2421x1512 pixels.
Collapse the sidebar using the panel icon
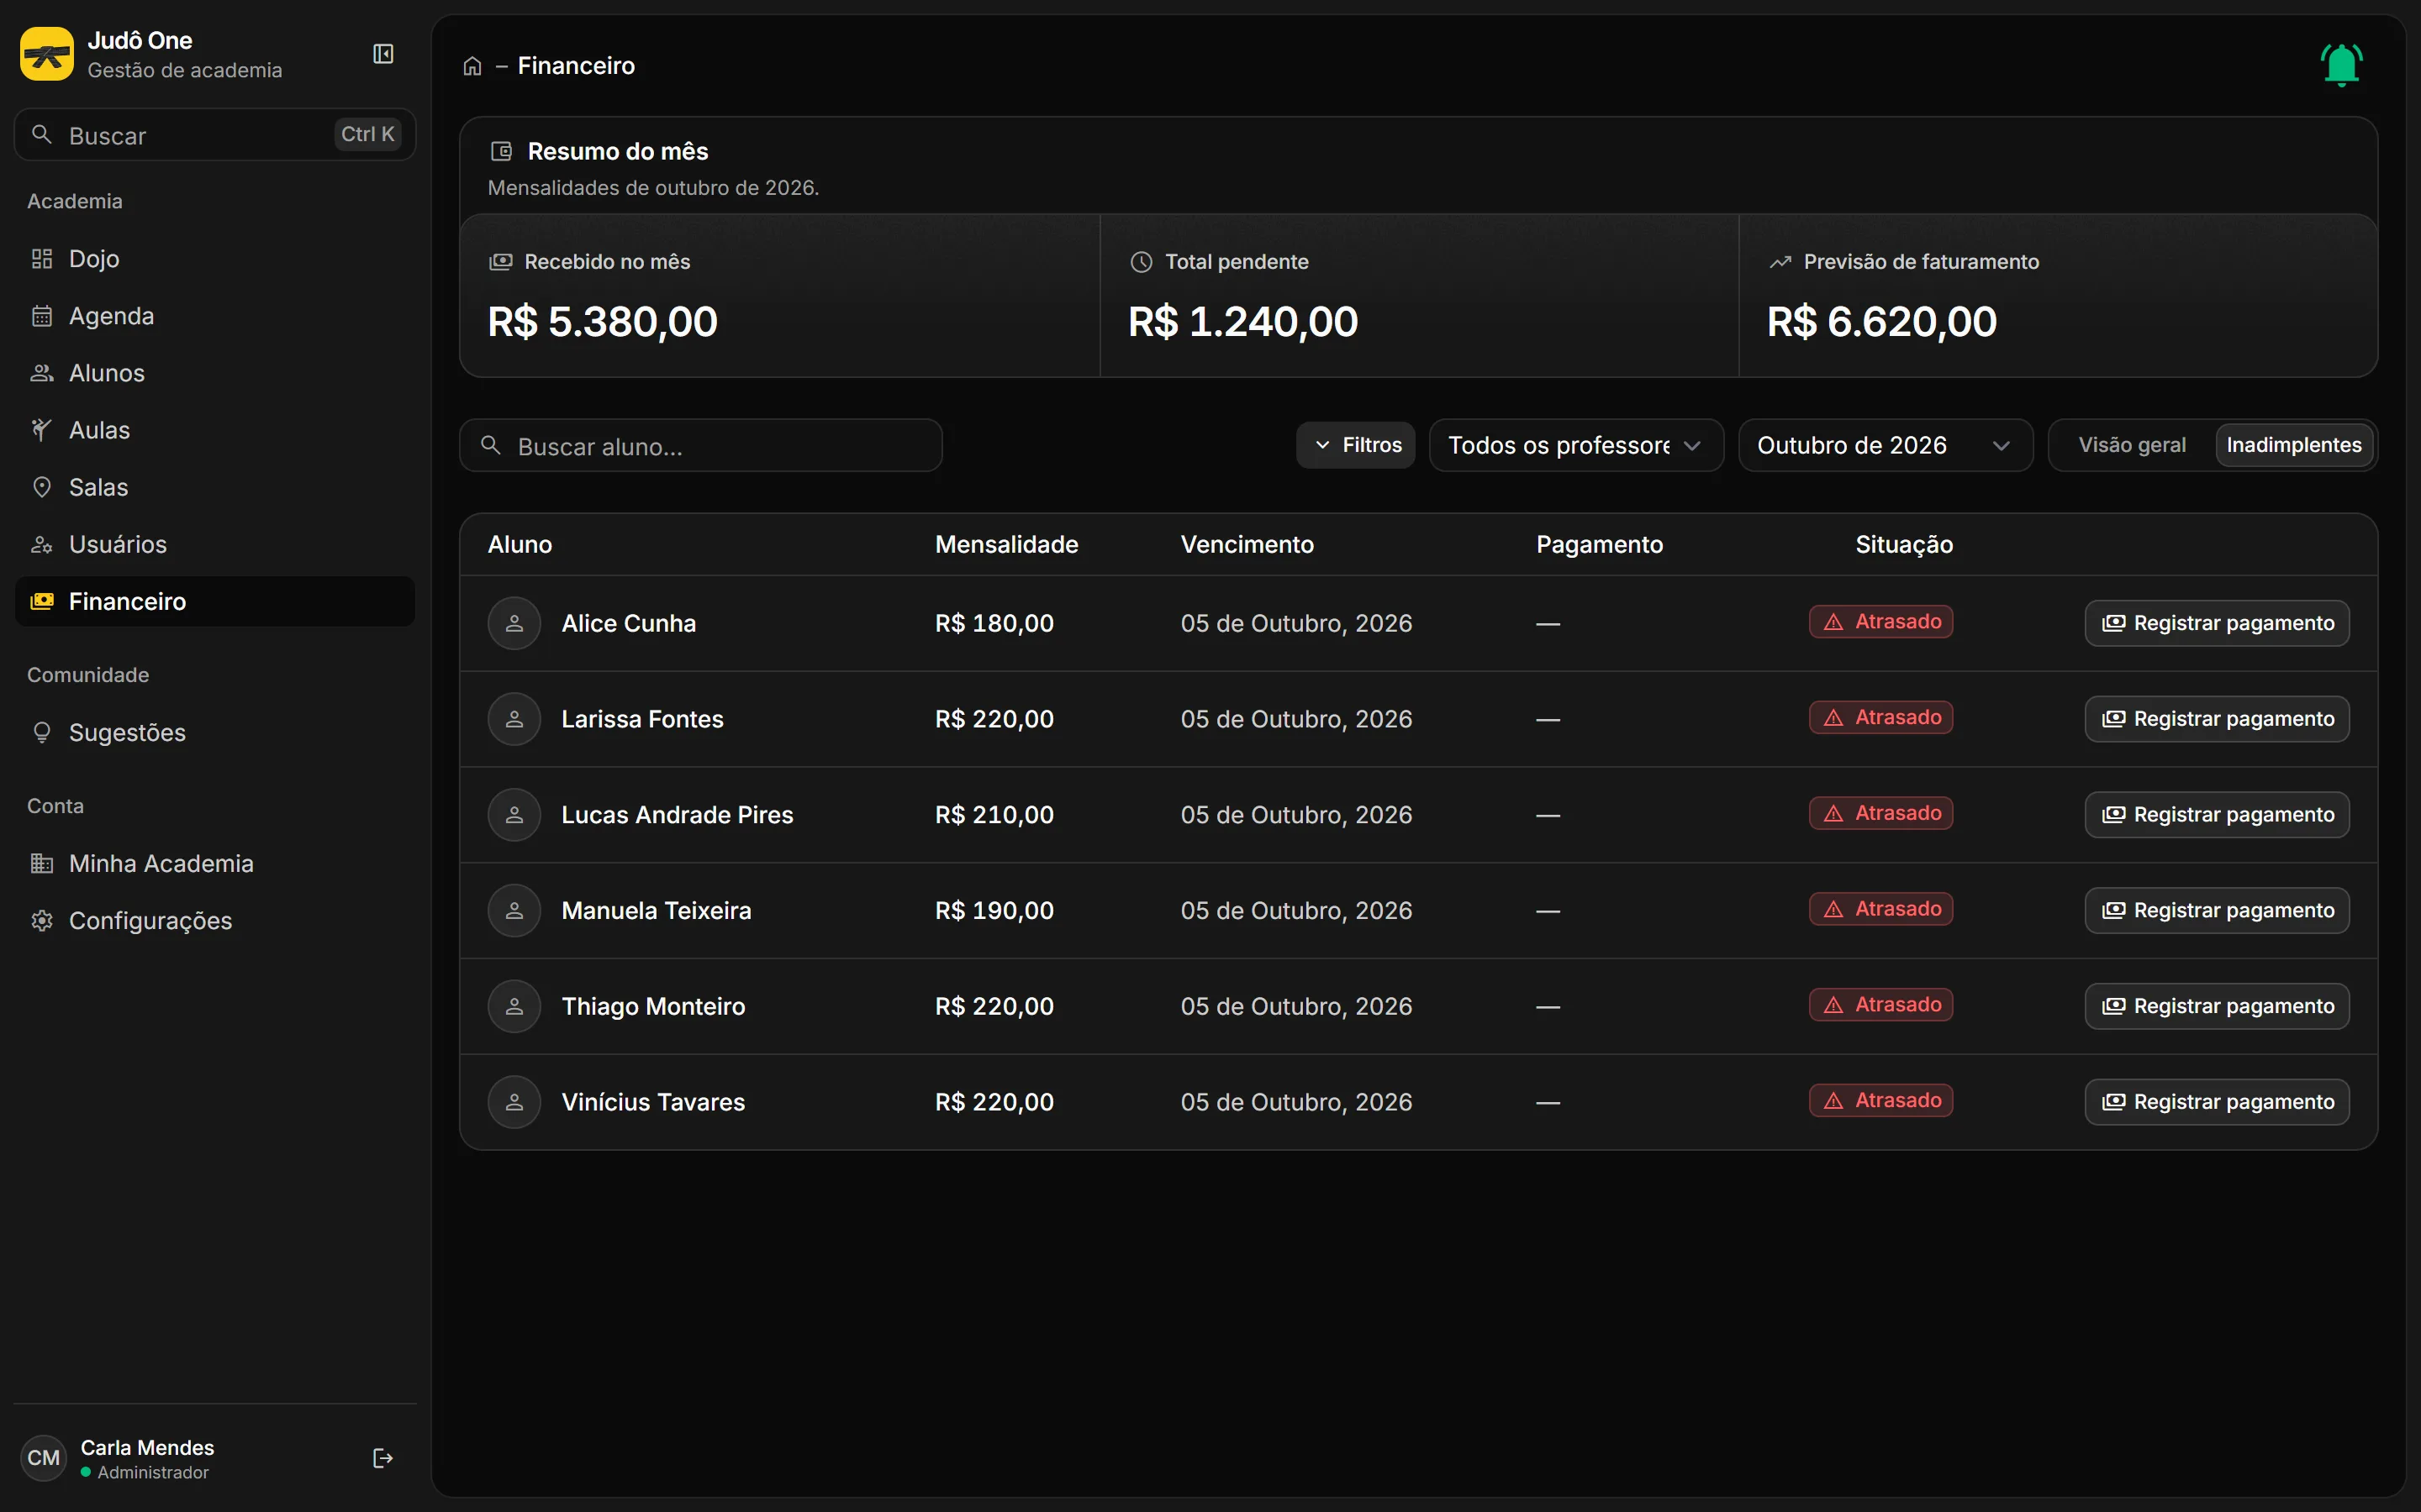383,54
